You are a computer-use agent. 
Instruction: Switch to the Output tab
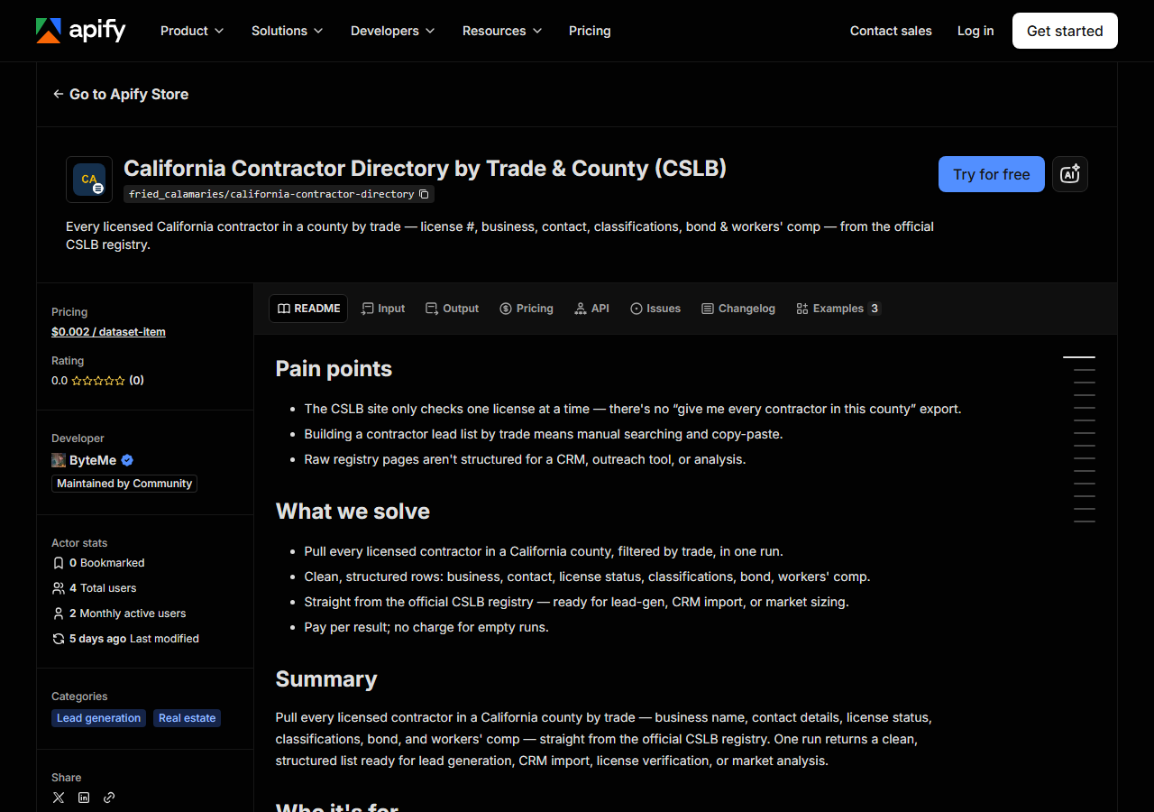coord(452,309)
